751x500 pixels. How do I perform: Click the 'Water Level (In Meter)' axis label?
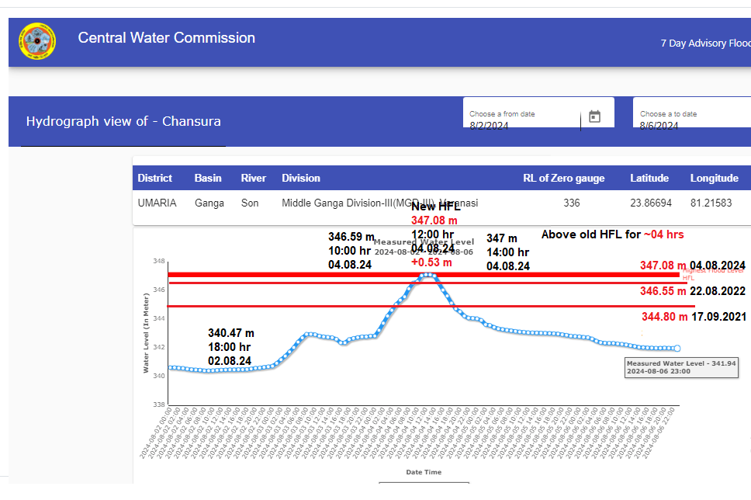tap(146, 332)
